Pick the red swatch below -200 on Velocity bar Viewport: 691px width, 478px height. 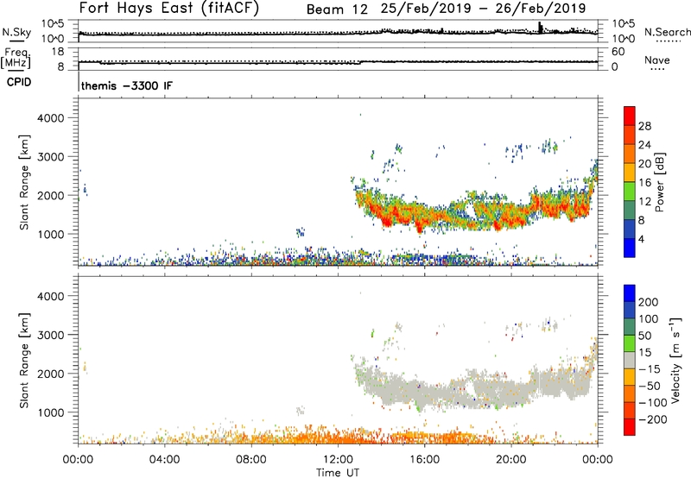(630, 427)
